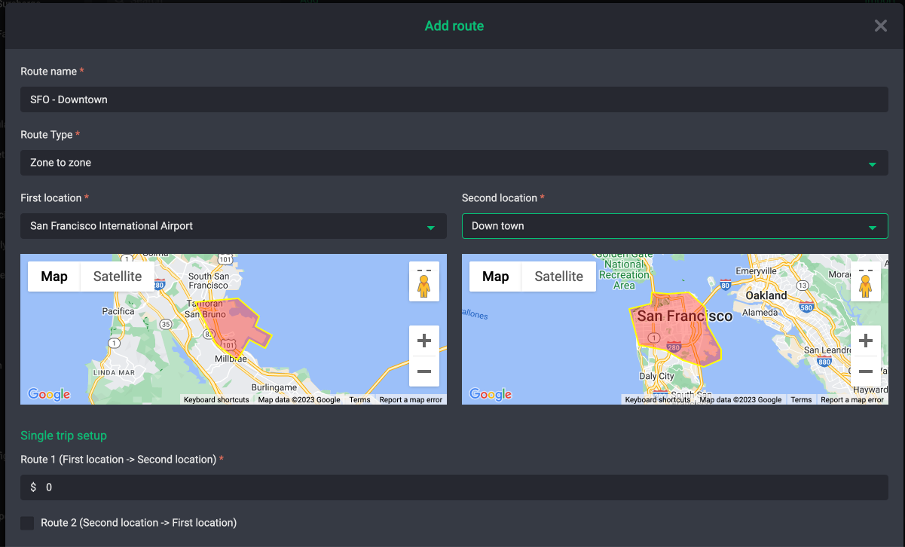Zoom out on the second location map
This screenshot has width=905, height=547.
866,371
